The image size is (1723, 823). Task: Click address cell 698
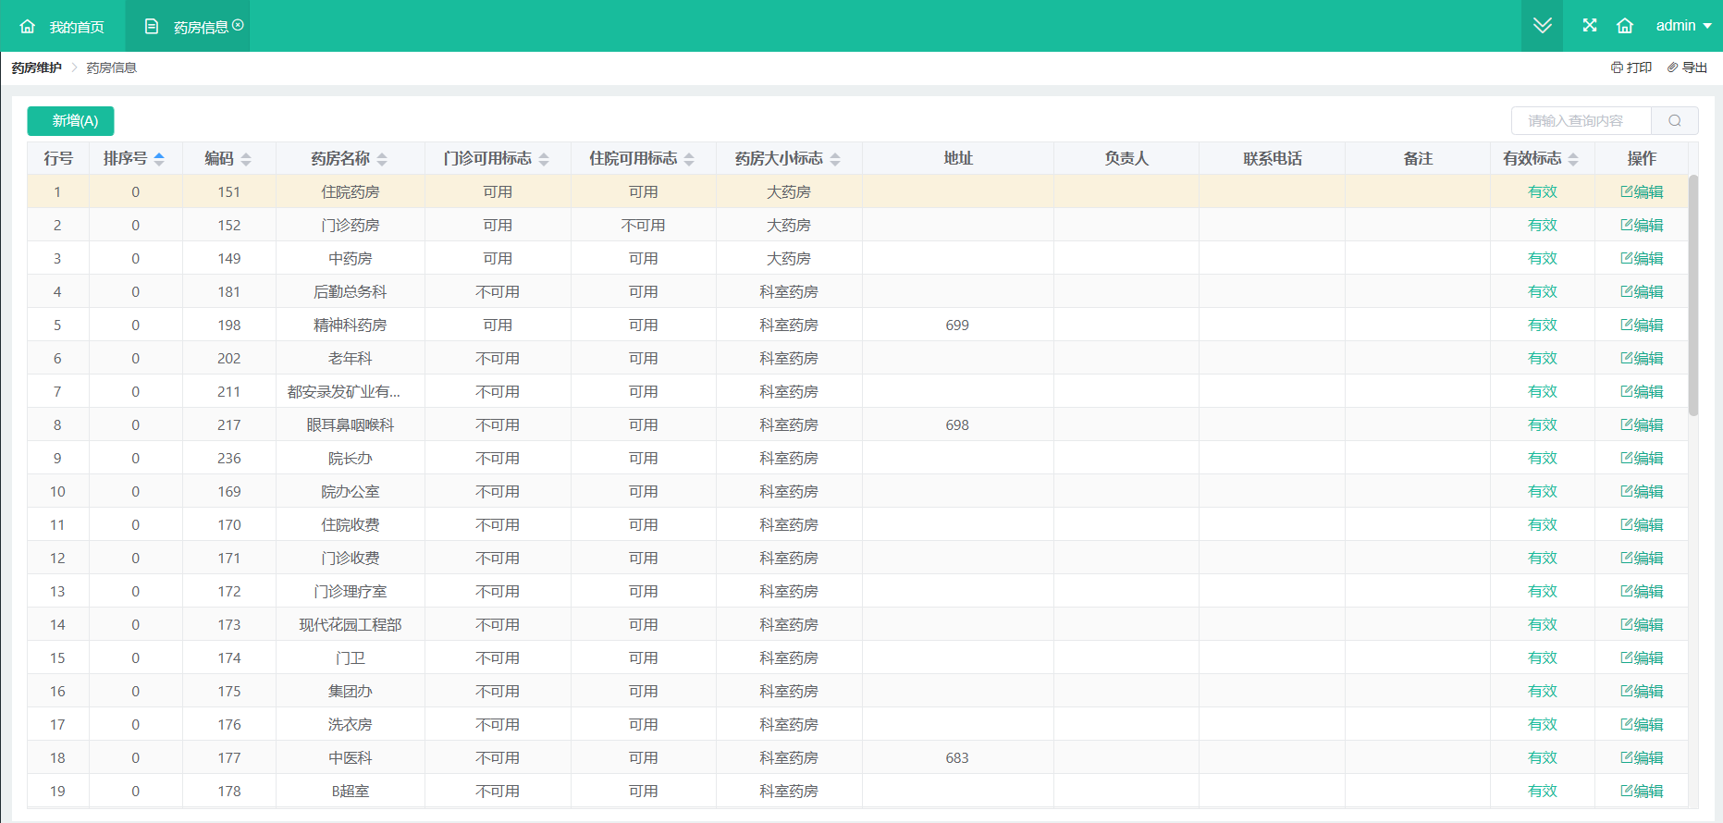pos(957,425)
